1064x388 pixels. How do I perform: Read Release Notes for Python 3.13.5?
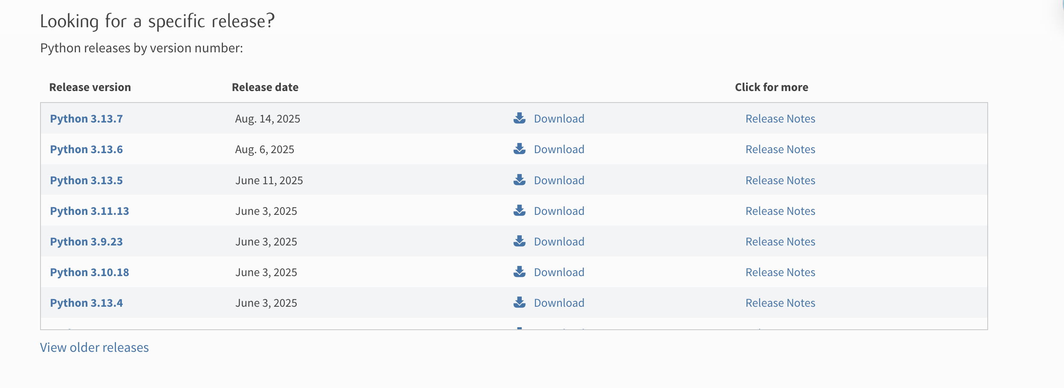[780, 180]
